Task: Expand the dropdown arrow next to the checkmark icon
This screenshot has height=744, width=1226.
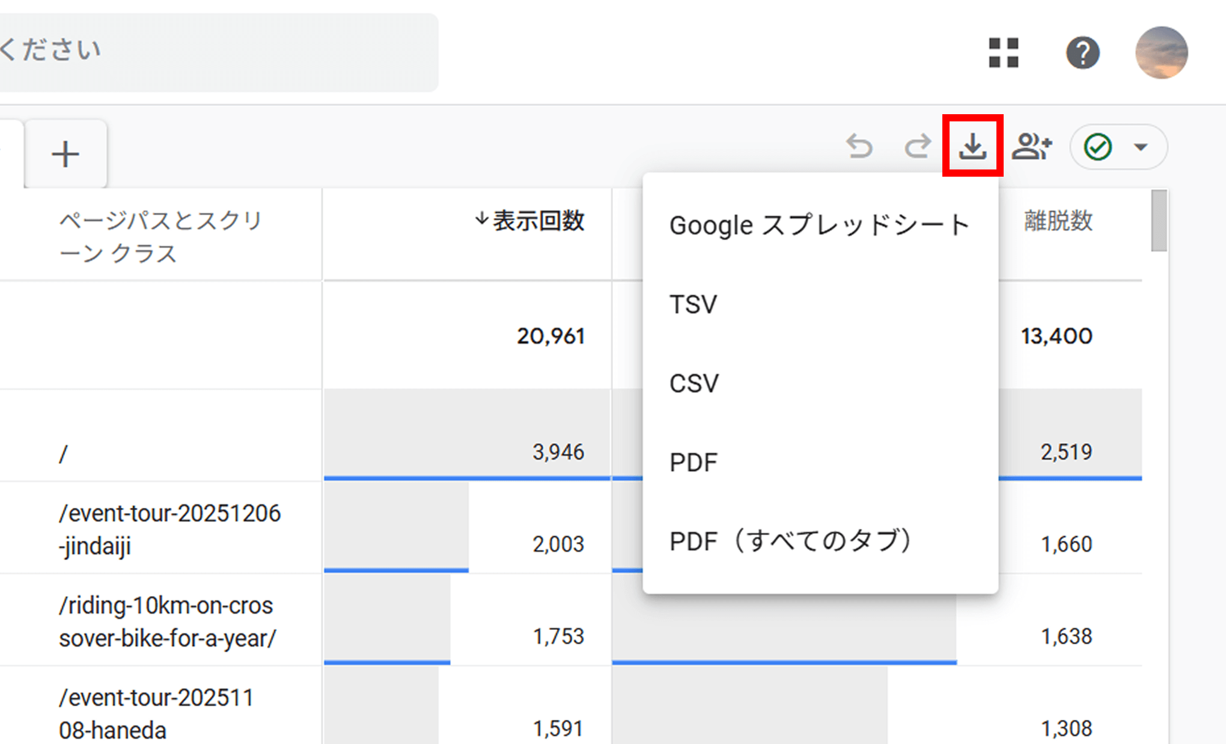Action: pyautogui.click(x=1139, y=147)
